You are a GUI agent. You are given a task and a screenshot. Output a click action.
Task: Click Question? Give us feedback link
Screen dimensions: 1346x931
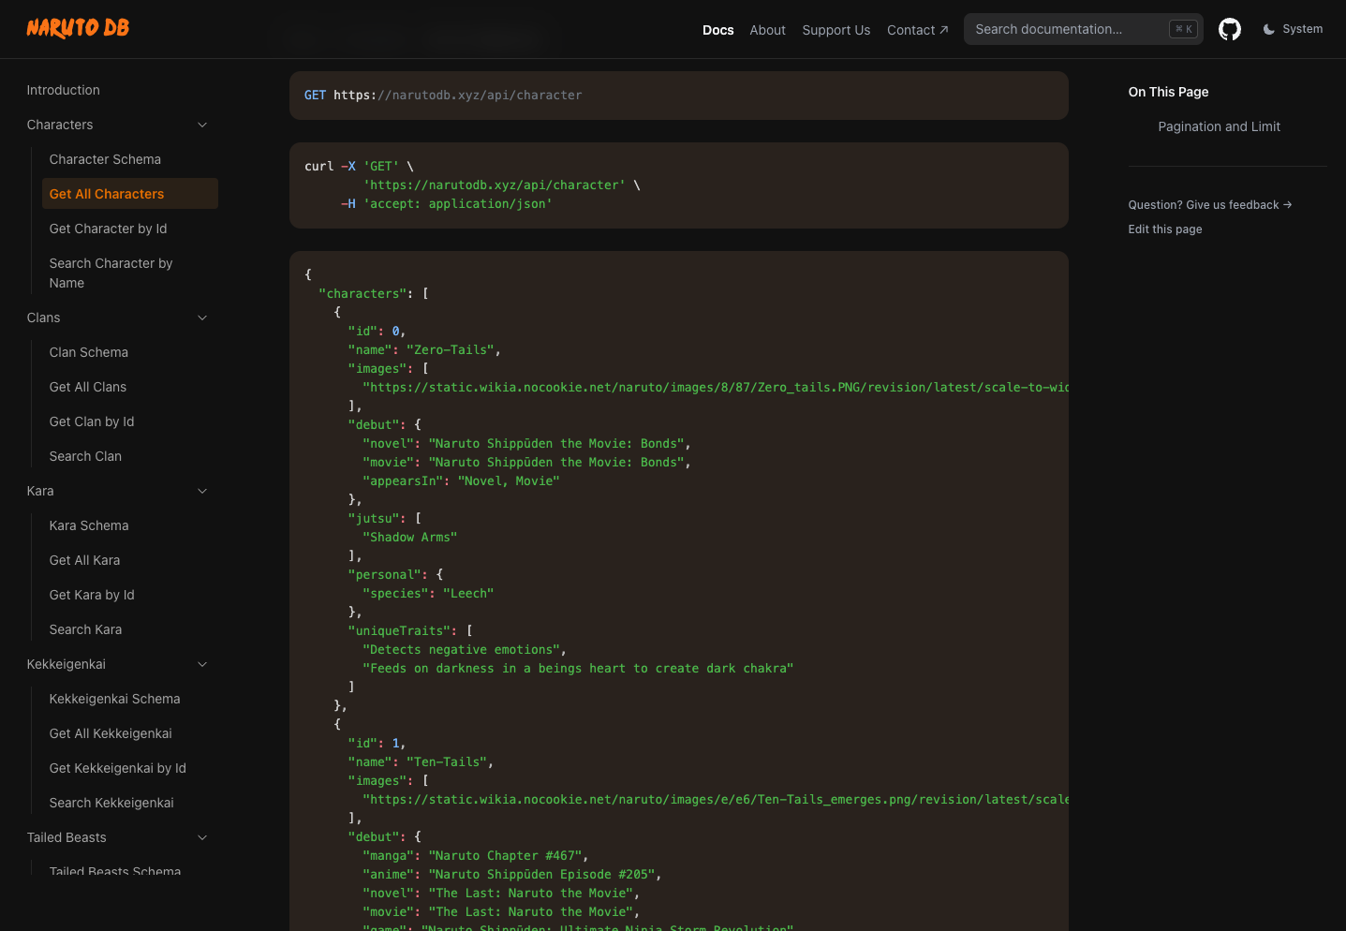(x=1209, y=204)
